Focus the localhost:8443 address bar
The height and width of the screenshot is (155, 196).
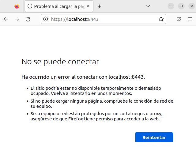(103, 19)
